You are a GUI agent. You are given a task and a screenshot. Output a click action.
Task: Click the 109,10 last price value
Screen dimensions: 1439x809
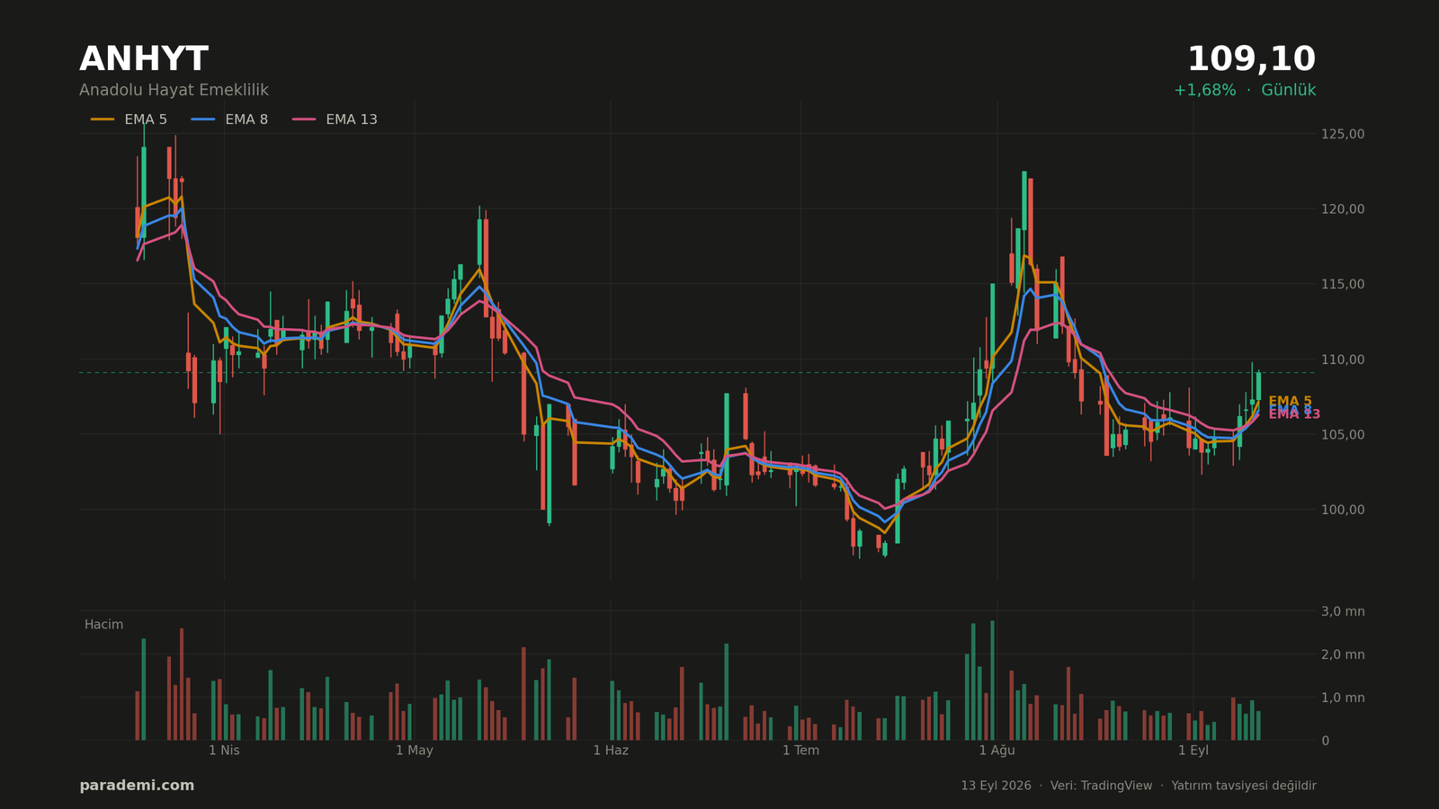click(1251, 60)
